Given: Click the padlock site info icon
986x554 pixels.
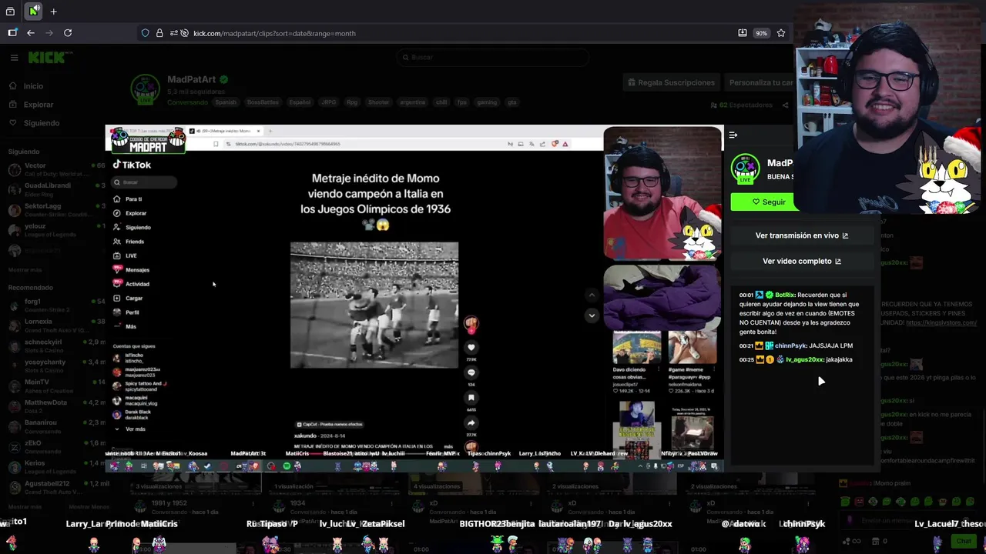Looking at the screenshot, I should click(159, 33).
